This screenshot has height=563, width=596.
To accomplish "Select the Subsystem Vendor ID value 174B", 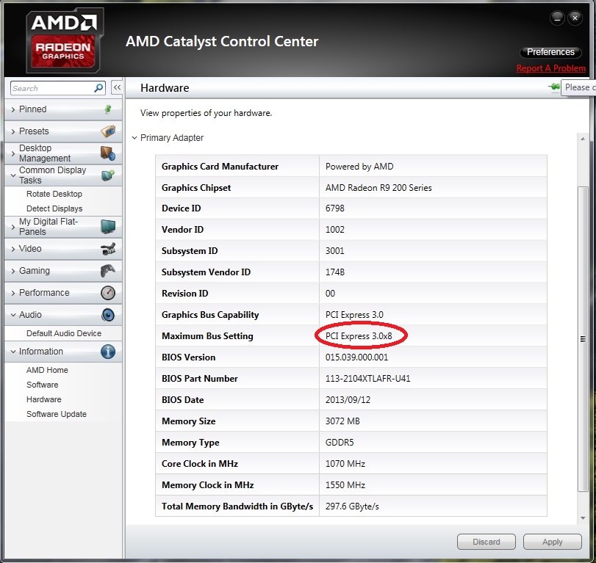I will [335, 272].
